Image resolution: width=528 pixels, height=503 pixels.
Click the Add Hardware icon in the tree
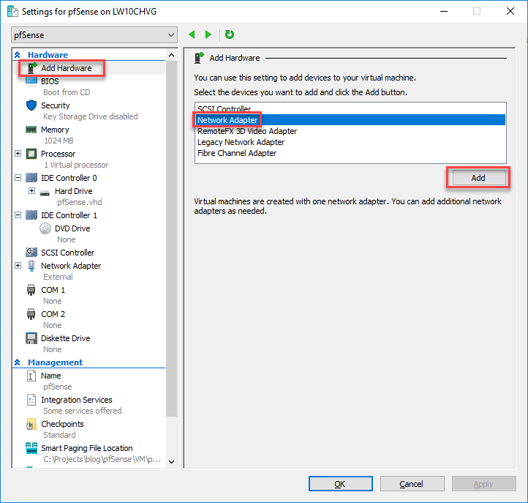(31, 68)
